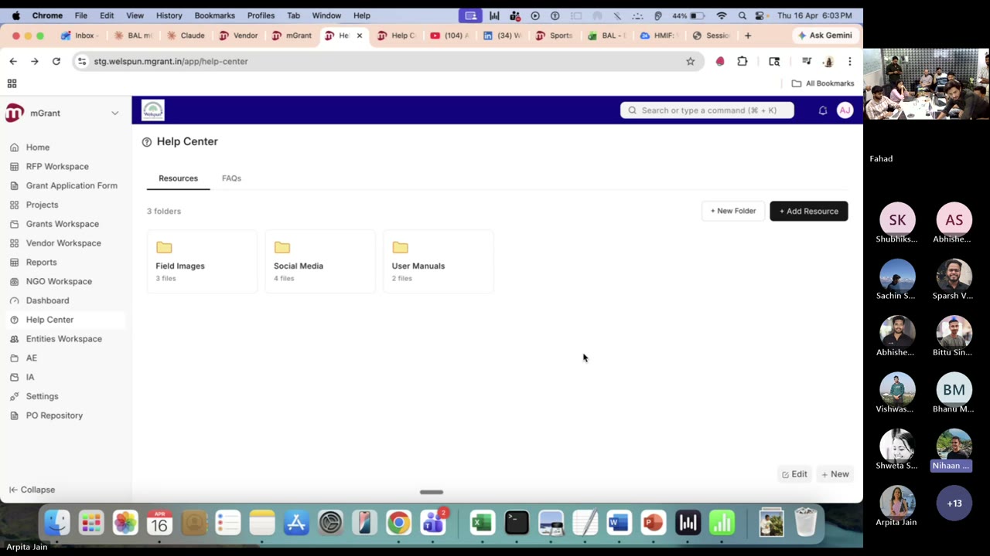Viewport: 990px width, 556px height.
Task: Open the Social Media folder
Action: coord(319,259)
